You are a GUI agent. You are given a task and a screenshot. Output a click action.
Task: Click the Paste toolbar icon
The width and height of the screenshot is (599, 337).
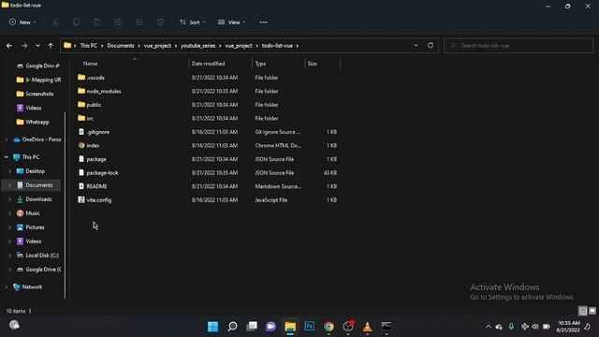(x=97, y=22)
